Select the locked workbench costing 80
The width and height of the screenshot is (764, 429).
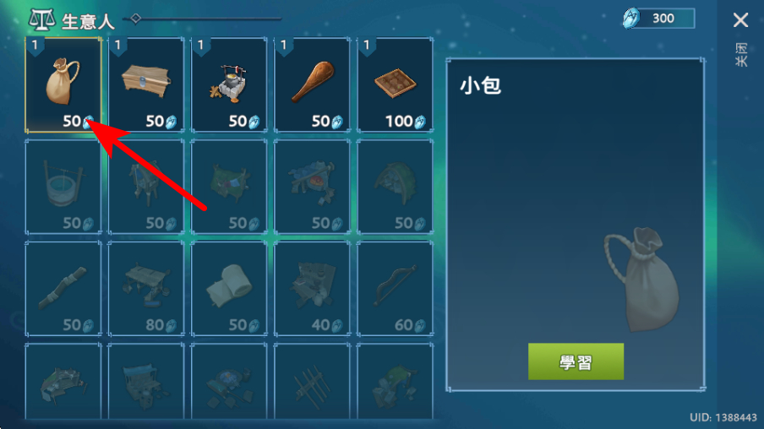point(146,288)
